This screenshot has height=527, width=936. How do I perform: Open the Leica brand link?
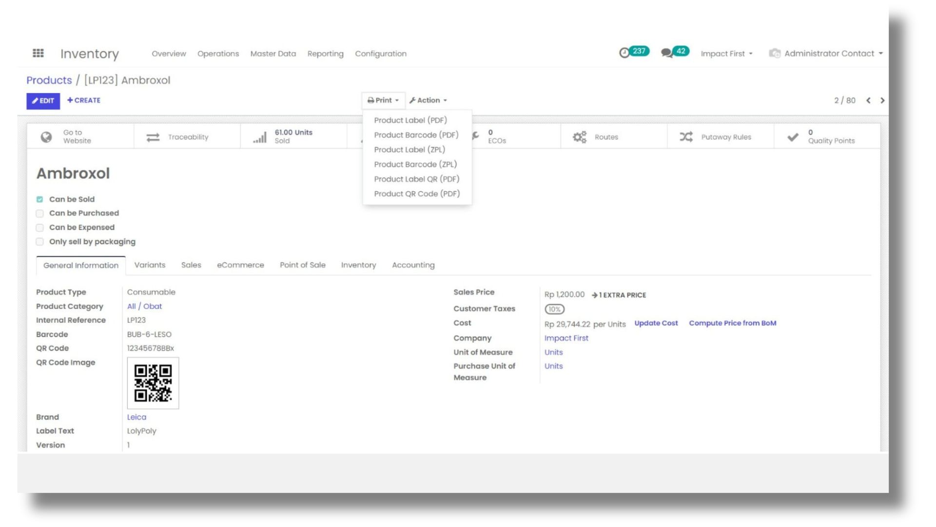click(x=136, y=417)
